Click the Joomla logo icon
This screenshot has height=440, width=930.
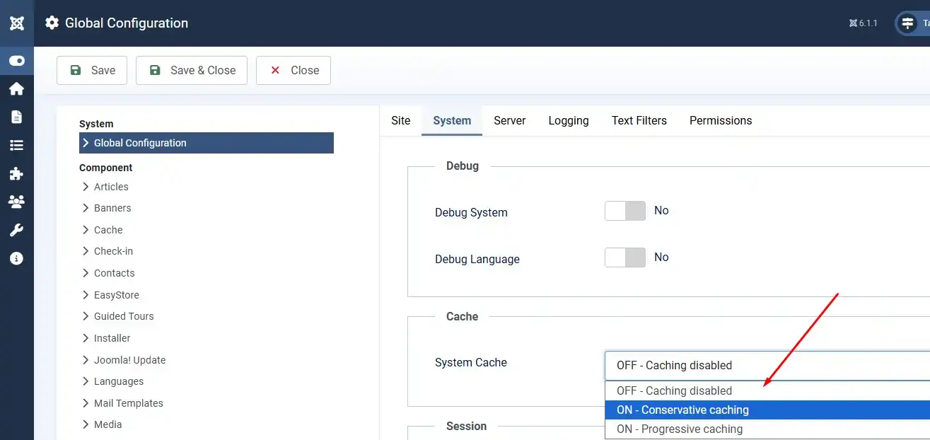17,23
